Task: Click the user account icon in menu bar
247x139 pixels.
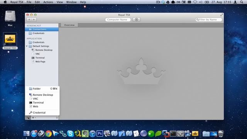Action: coord(235,2)
